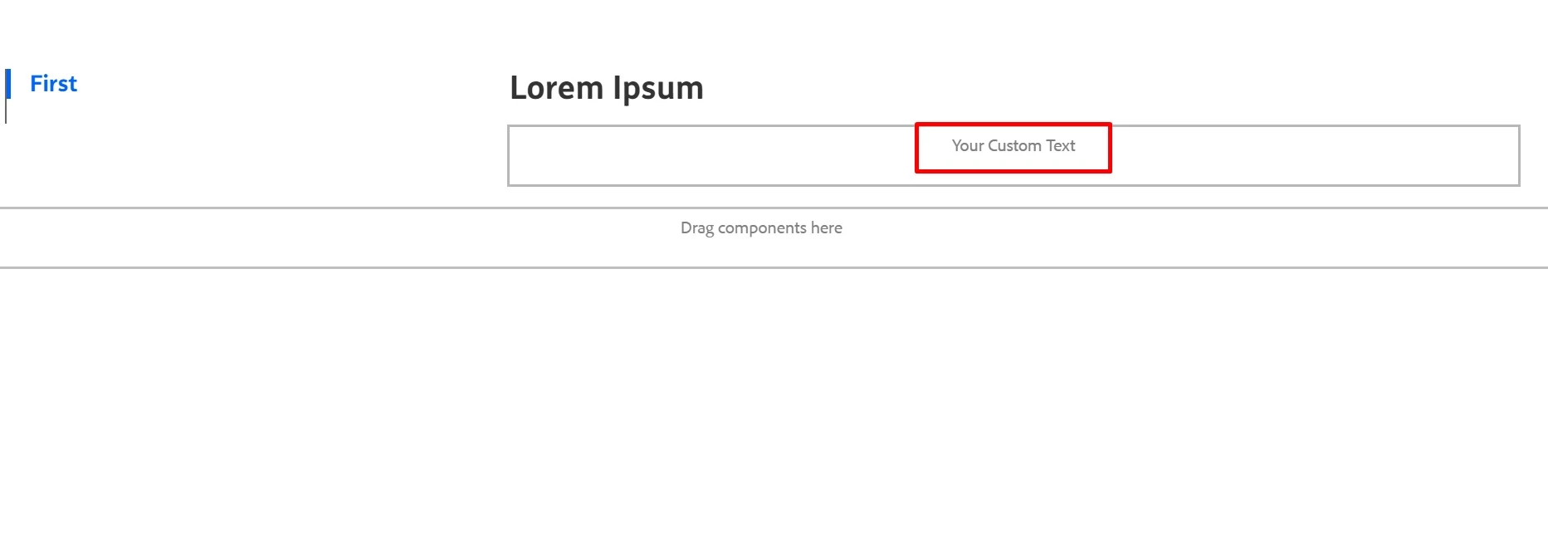The width and height of the screenshot is (1548, 538).
Task: Click the word Ipsum in the title
Action: coord(658,90)
